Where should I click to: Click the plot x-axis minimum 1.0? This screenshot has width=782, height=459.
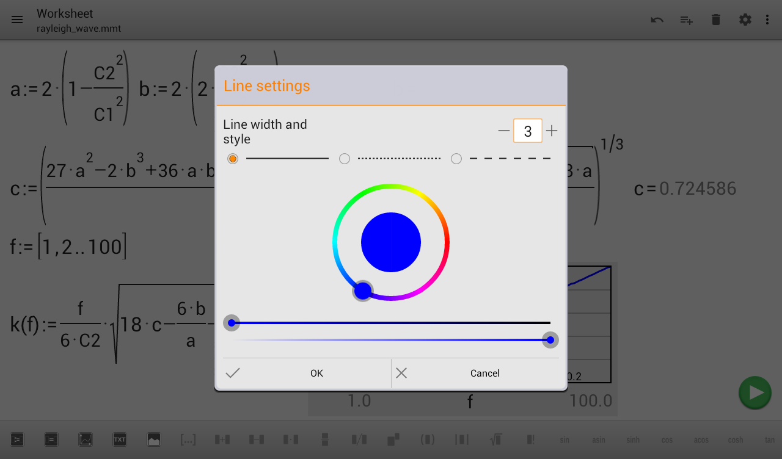(359, 401)
